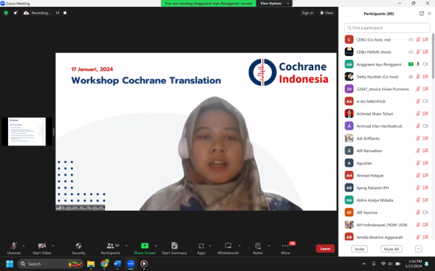Click the Find a participant field
This screenshot has height=271, width=435.
click(x=387, y=27)
